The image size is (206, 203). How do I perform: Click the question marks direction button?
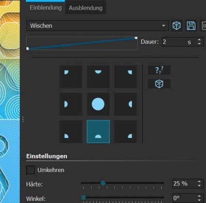point(159,70)
